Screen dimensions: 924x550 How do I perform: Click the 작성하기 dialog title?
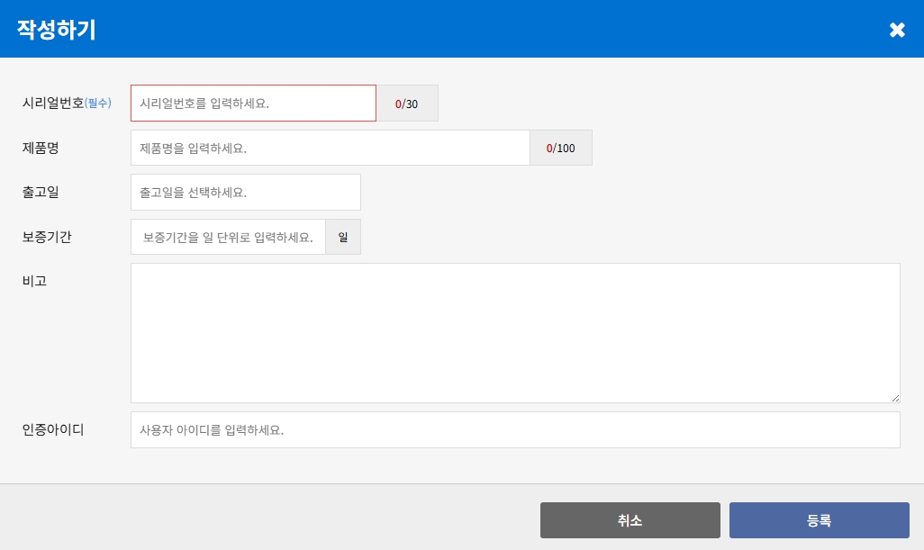click(56, 30)
